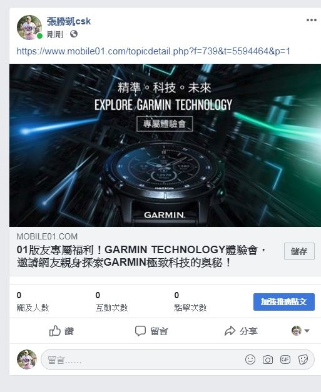Open the post options three-dot menu

[x=311, y=20]
